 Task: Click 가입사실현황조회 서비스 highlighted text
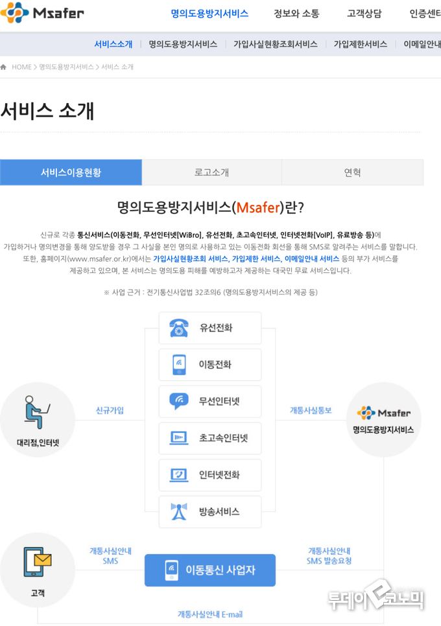(x=191, y=259)
